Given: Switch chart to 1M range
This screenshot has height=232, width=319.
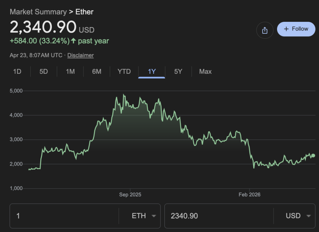Looking at the screenshot, I should pos(70,71).
